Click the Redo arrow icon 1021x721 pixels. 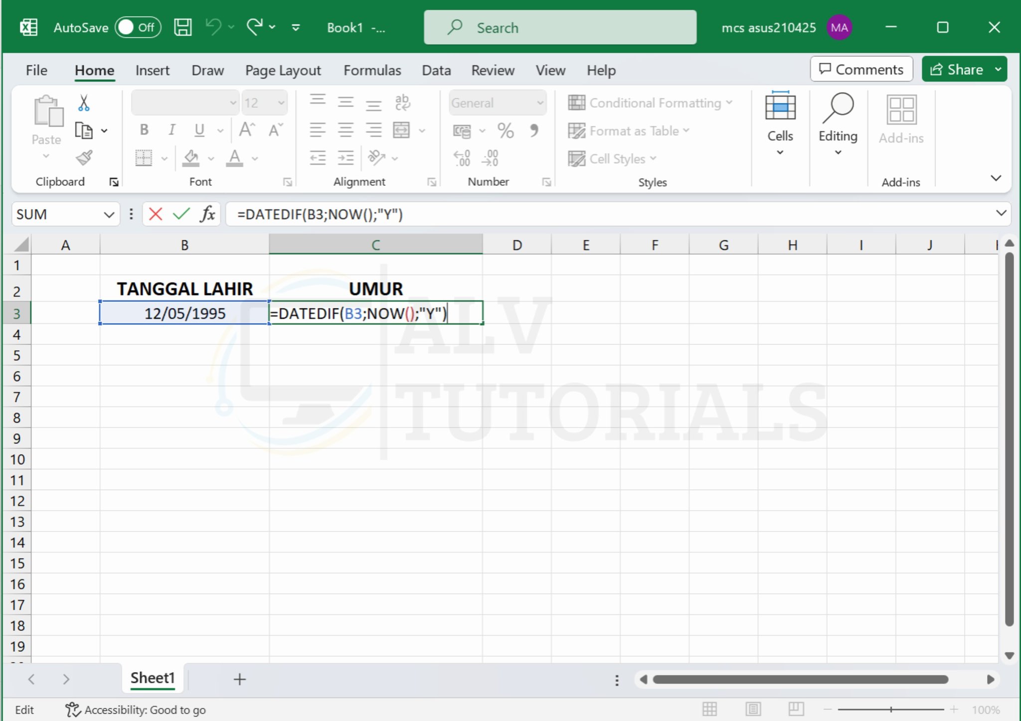(255, 27)
